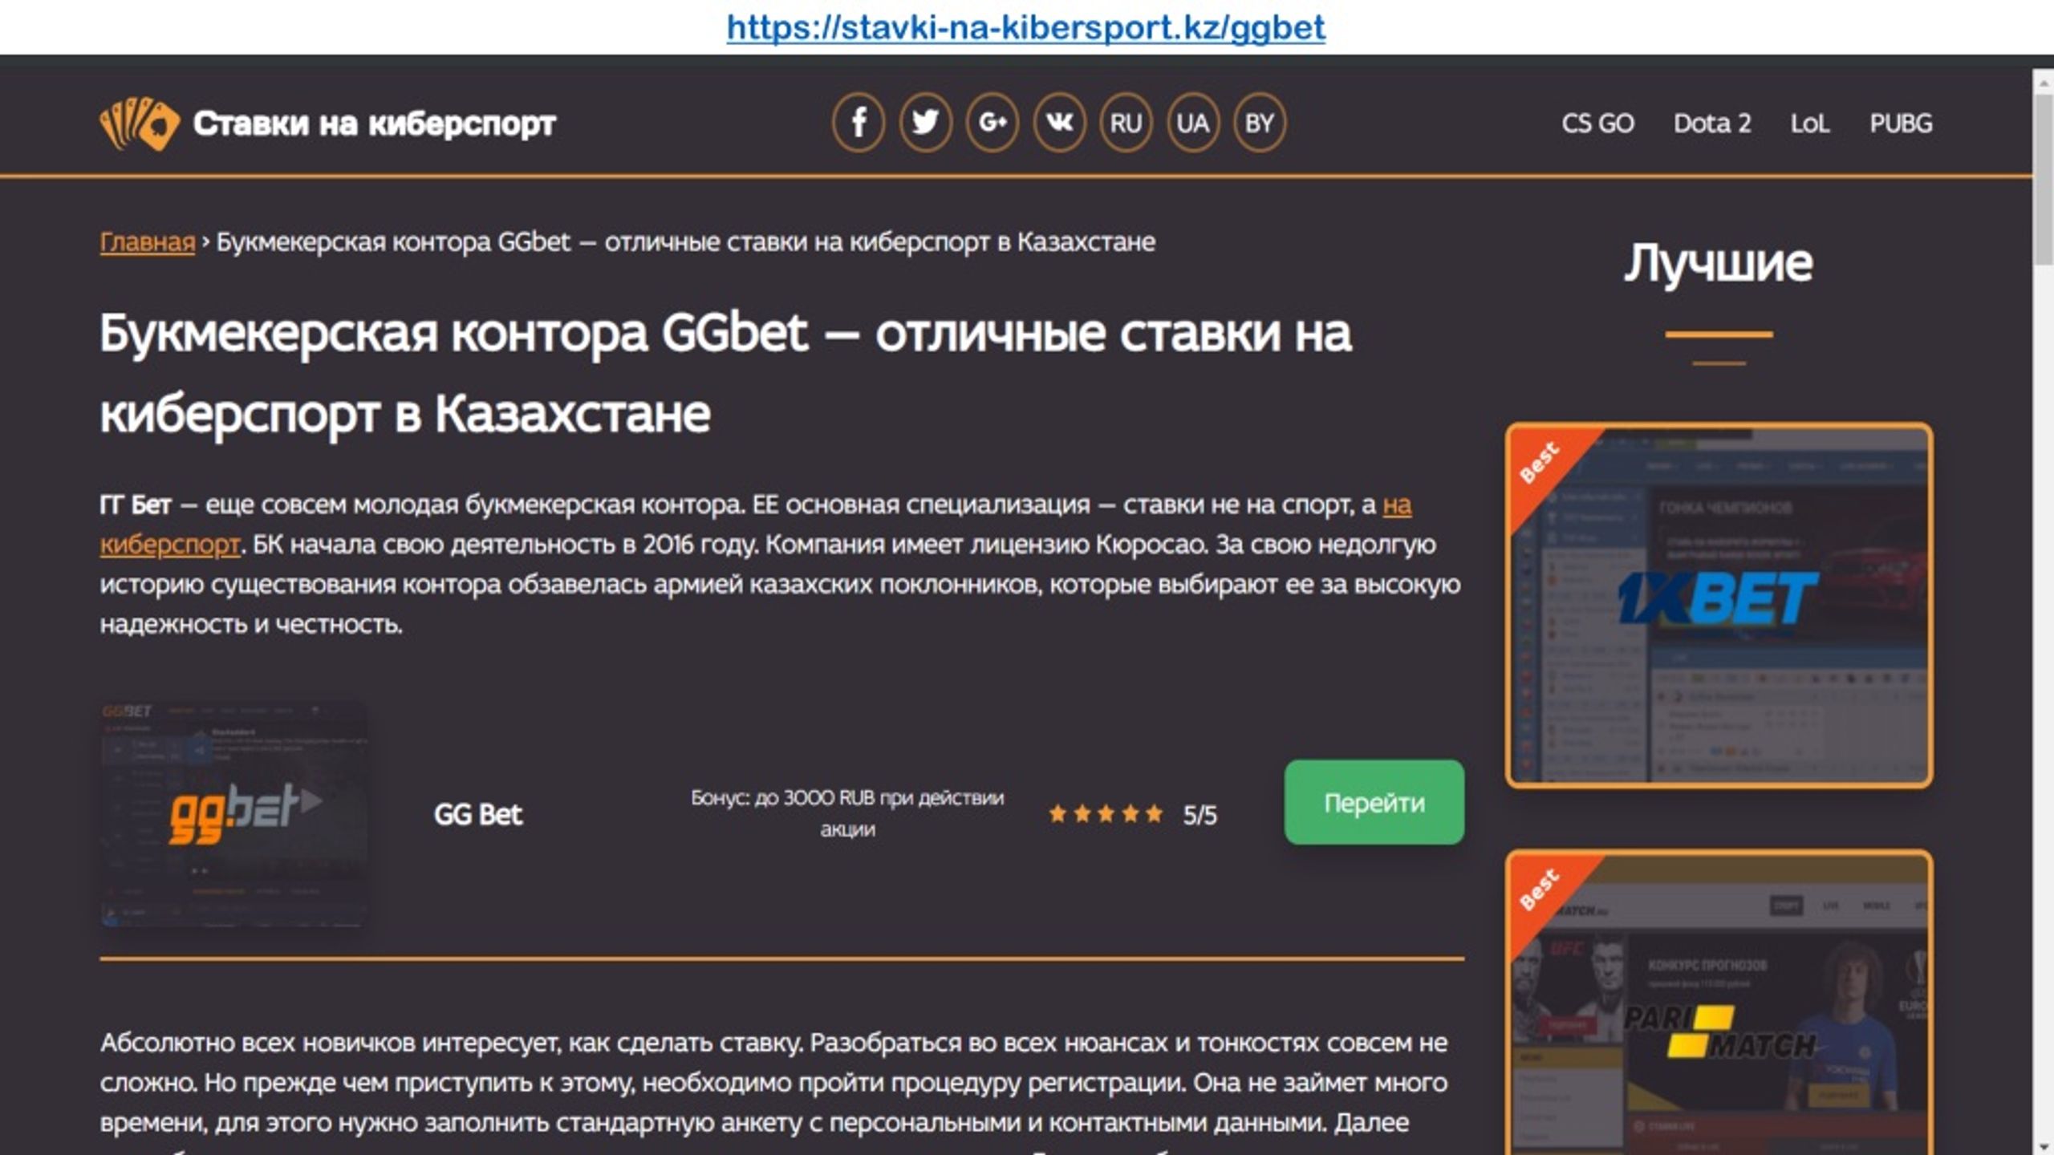
Task: Open the PUBG menu item
Action: (1901, 124)
